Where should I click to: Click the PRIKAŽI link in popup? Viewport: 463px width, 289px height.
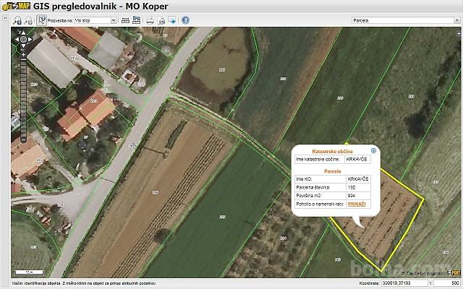[x=357, y=204]
